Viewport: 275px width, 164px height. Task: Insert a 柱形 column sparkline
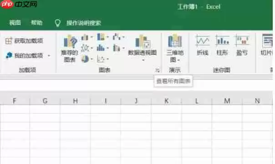(222, 45)
